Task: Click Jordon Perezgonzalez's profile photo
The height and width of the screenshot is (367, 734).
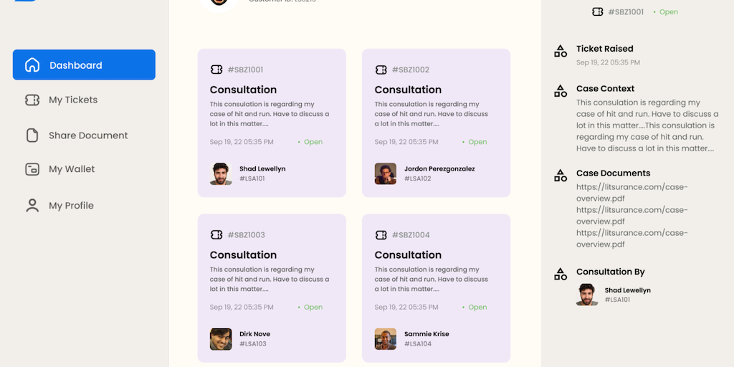Action: (x=385, y=173)
